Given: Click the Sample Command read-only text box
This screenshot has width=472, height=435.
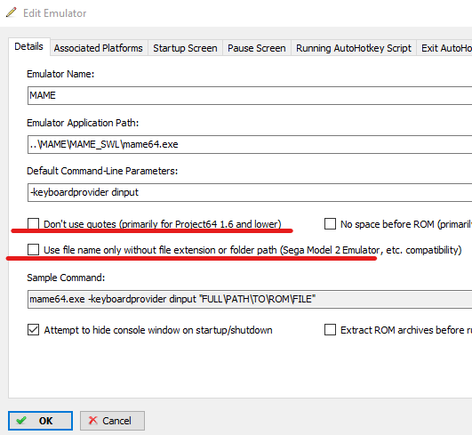Looking at the screenshot, I should tap(250, 299).
